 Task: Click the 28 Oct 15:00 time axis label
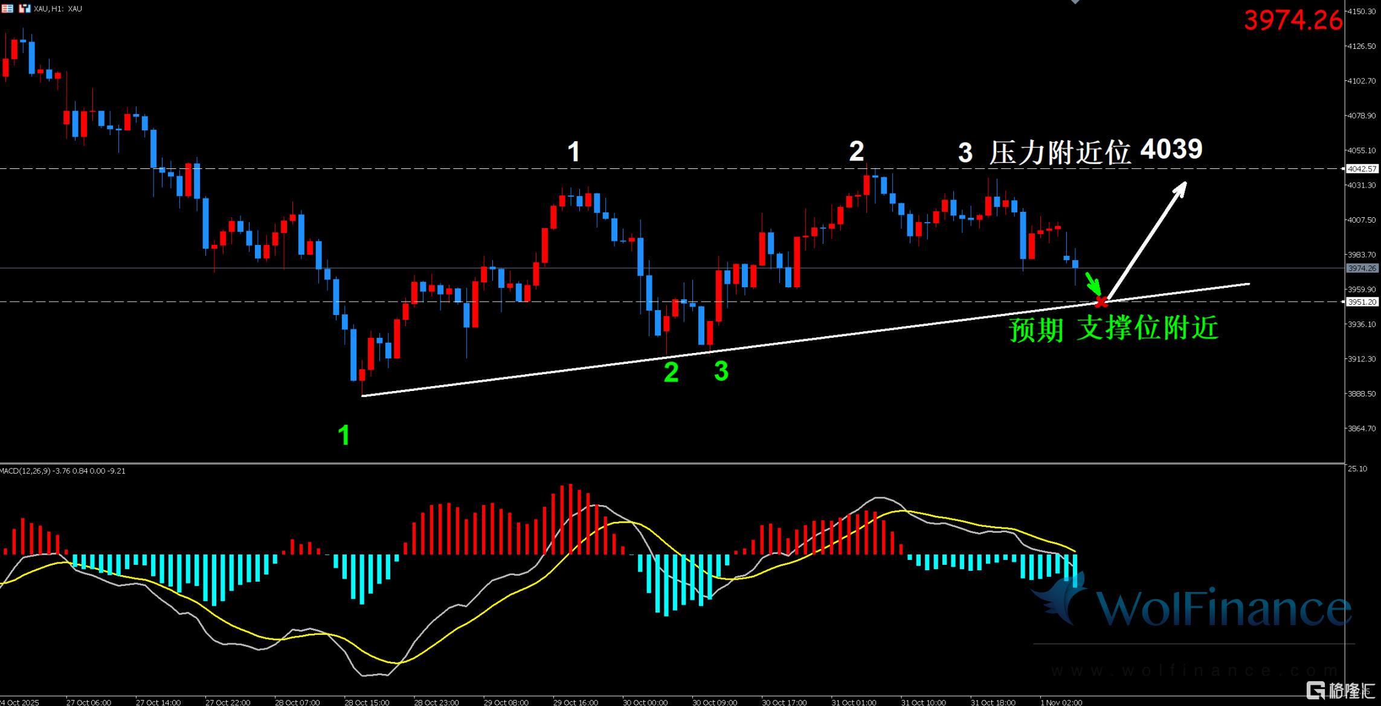coord(367,702)
